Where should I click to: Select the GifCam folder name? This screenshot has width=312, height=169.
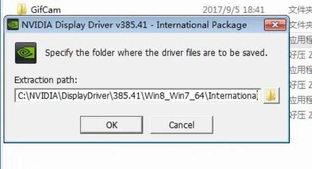click(46, 10)
